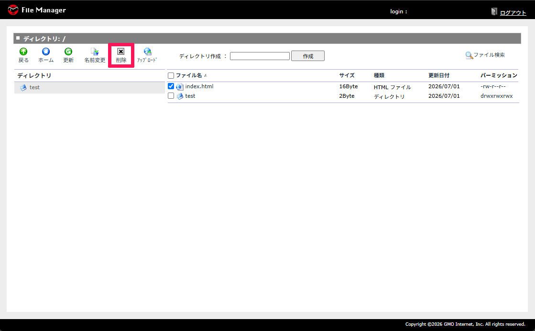535x331 pixels.
Task: Focus the ディレクトリ作成 input field
Action: coord(260,56)
